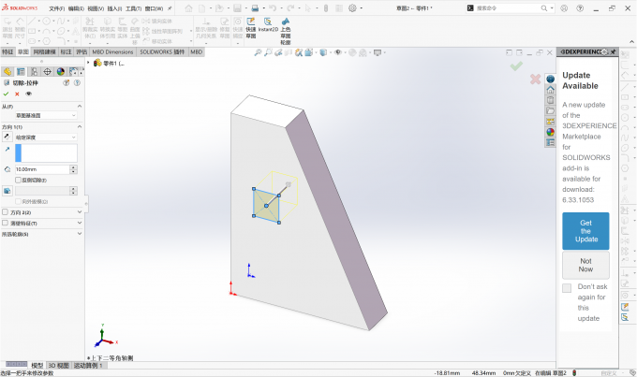The height and width of the screenshot is (377, 637).
Task: Open Hide/Show Items eye icon in view toolbar
Action: point(337,52)
